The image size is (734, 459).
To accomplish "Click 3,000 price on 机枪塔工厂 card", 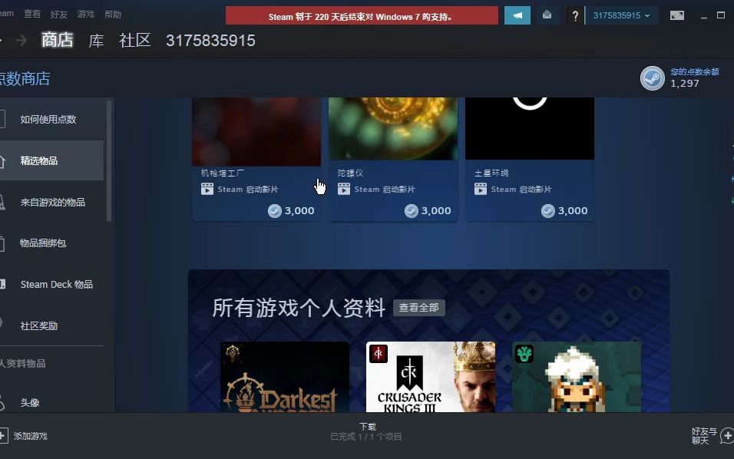I will 299,210.
